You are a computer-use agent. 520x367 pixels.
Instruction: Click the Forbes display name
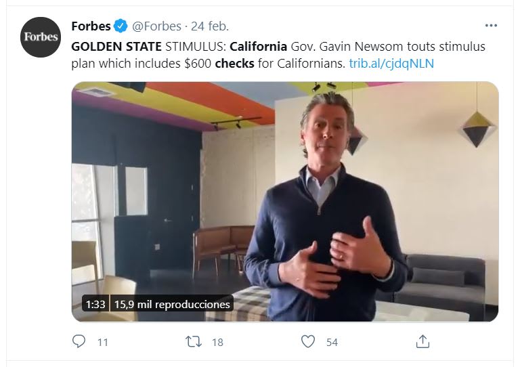coord(90,26)
